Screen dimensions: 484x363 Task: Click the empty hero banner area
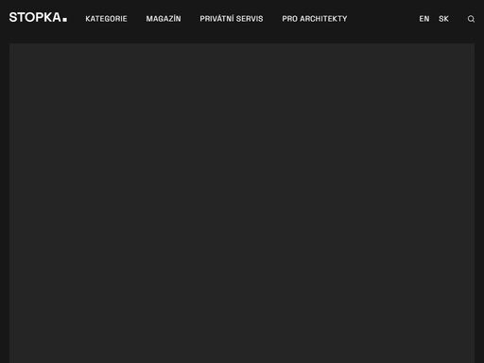pos(242,203)
